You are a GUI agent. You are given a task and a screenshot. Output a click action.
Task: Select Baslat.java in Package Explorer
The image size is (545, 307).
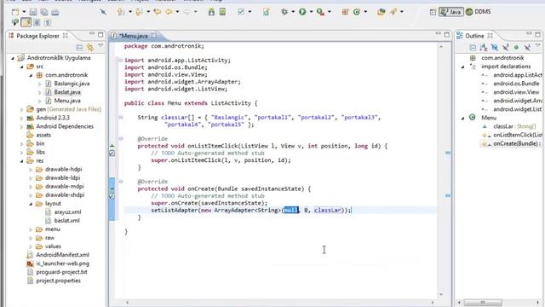tap(67, 92)
